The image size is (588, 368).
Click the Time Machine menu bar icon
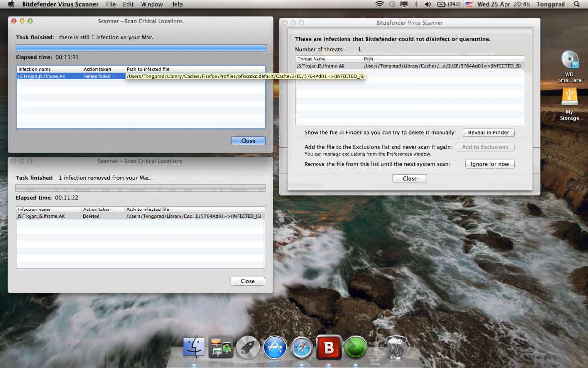392,4
